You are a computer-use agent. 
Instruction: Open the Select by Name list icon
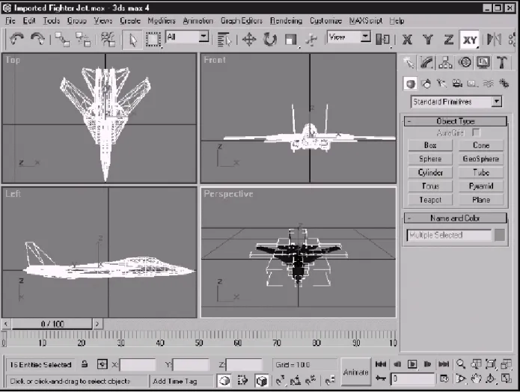224,40
